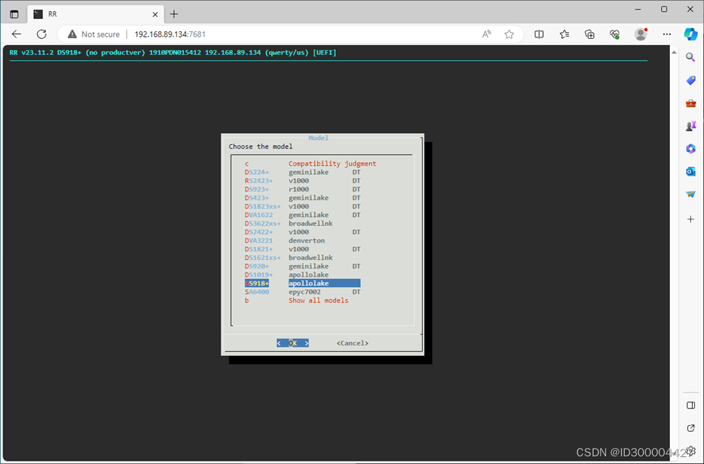
Task: Minimize the browser window
Action: 637,9
